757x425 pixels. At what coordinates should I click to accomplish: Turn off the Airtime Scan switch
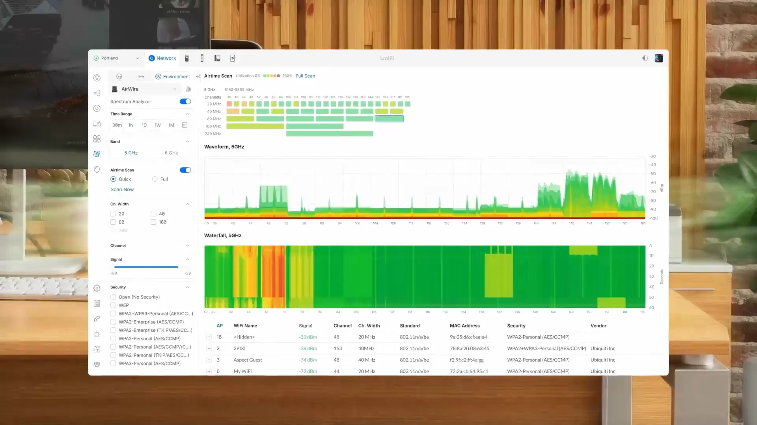point(185,170)
